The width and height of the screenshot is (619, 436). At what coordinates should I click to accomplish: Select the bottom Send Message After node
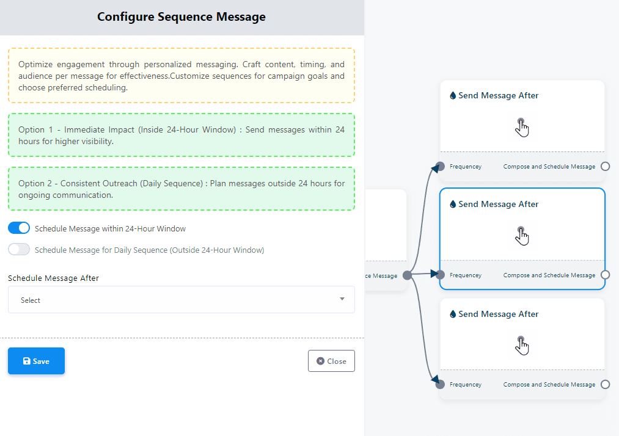click(522, 330)
